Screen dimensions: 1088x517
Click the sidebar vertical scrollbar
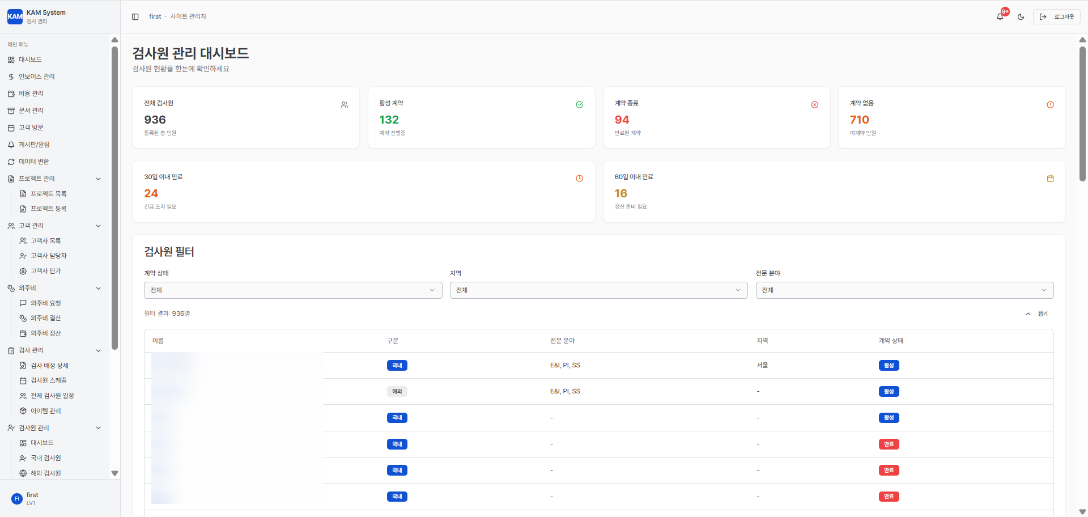click(114, 198)
